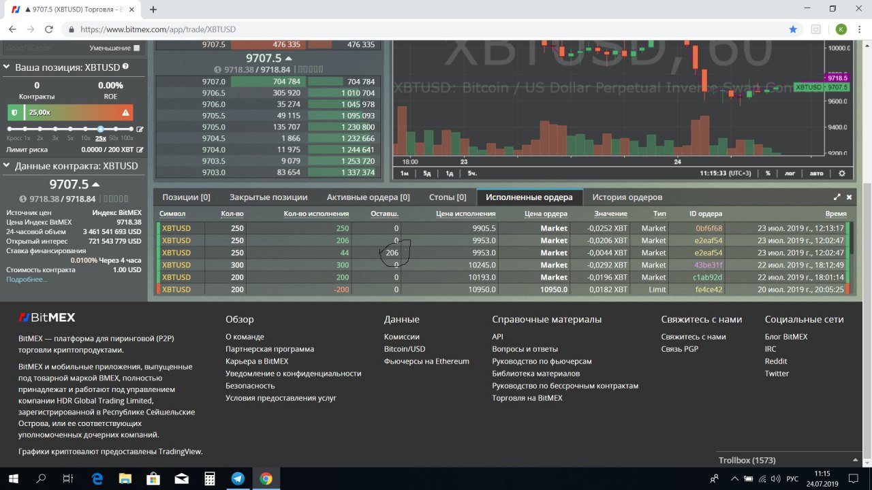872x490 pixels.
Task: Open a new browser tab
Action: click(153, 10)
